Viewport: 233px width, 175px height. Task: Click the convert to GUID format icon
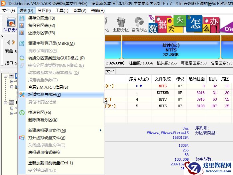click(22, 58)
